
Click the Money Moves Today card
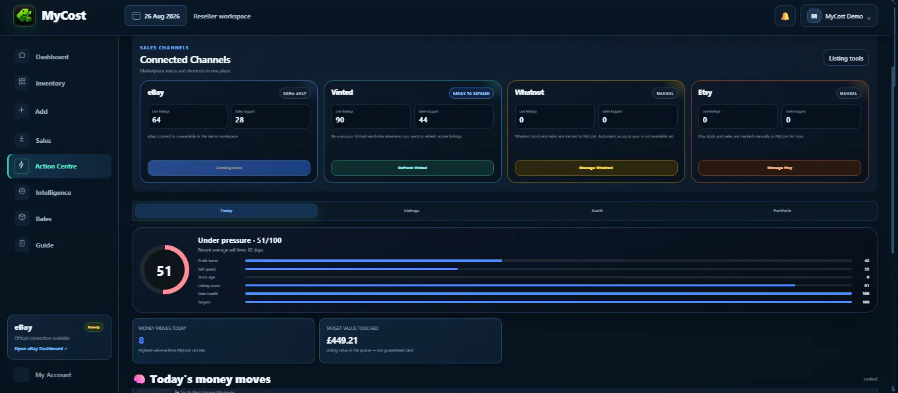[223, 340]
